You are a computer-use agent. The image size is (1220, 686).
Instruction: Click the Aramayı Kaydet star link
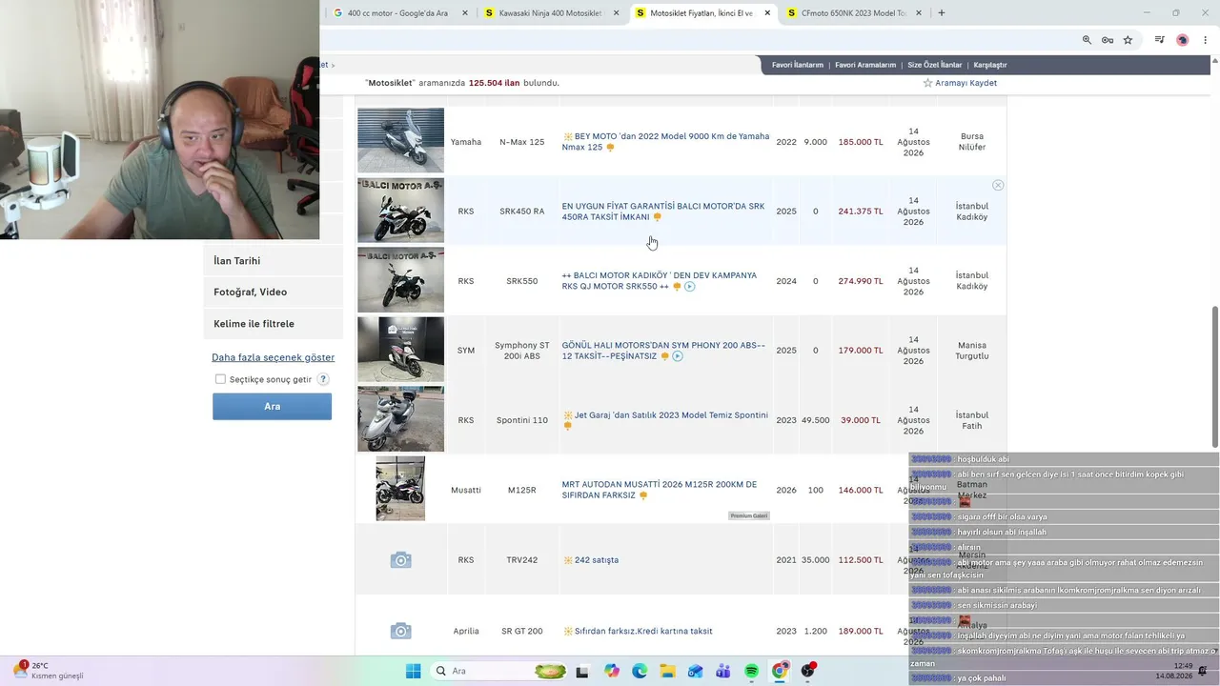(x=960, y=83)
